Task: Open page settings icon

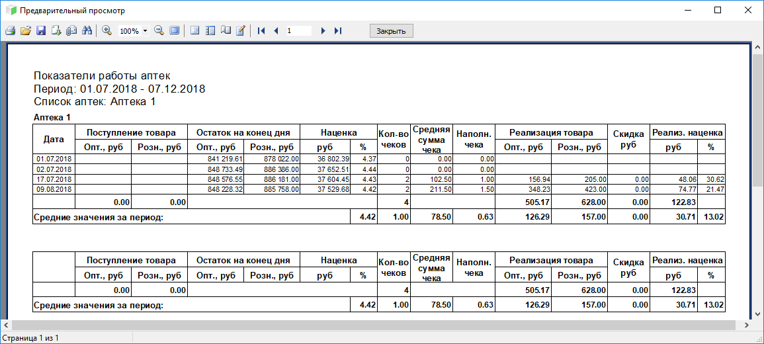Action: [226, 31]
